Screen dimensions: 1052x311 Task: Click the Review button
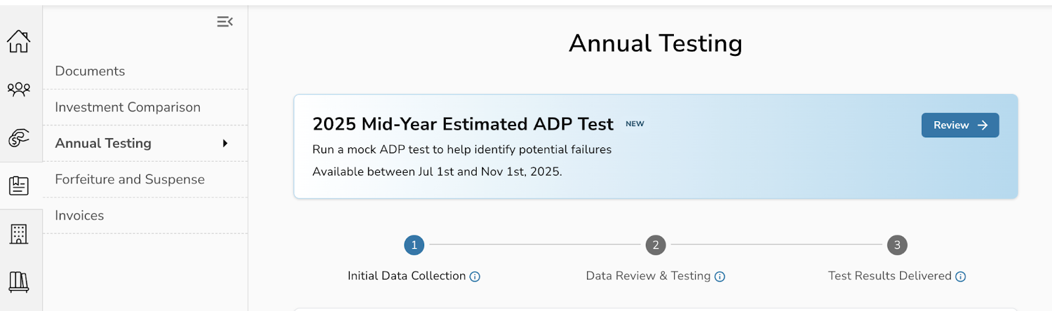960,125
